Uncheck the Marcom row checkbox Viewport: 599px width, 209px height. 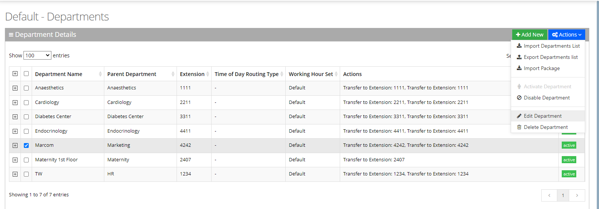[26, 145]
